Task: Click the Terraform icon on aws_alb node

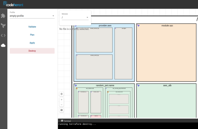Action: coord(138,86)
